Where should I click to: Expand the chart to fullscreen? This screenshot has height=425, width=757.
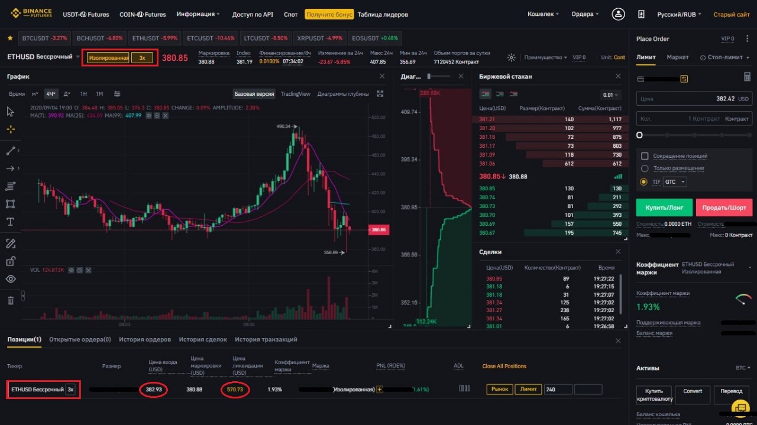coord(380,93)
